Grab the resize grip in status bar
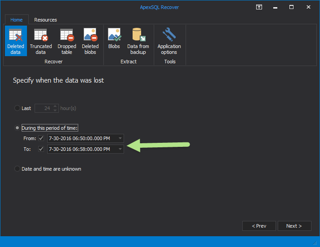The height and width of the screenshot is (247, 320). point(315,243)
